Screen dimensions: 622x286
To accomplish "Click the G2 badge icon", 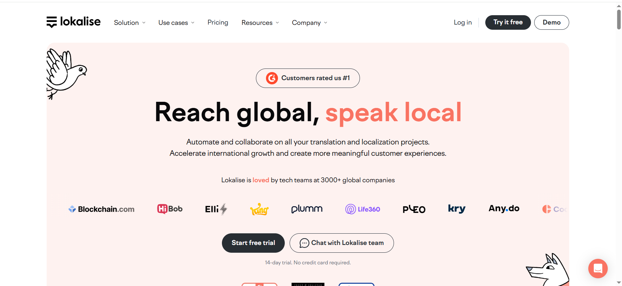I will [x=272, y=78].
